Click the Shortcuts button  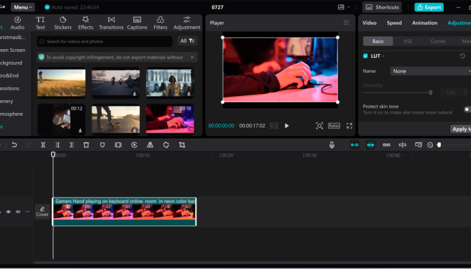pyautogui.click(x=383, y=7)
